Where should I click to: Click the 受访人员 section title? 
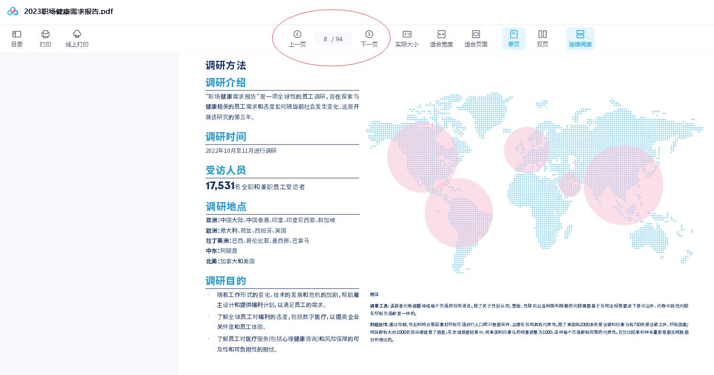(x=226, y=170)
